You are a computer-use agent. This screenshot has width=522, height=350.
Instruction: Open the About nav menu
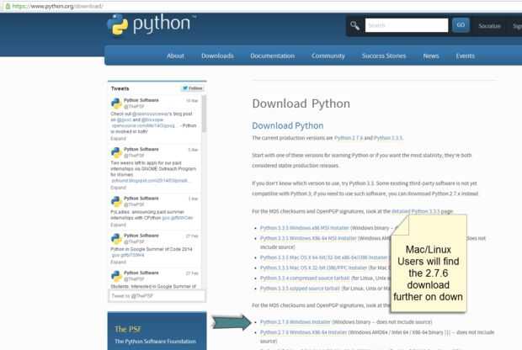pos(175,56)
